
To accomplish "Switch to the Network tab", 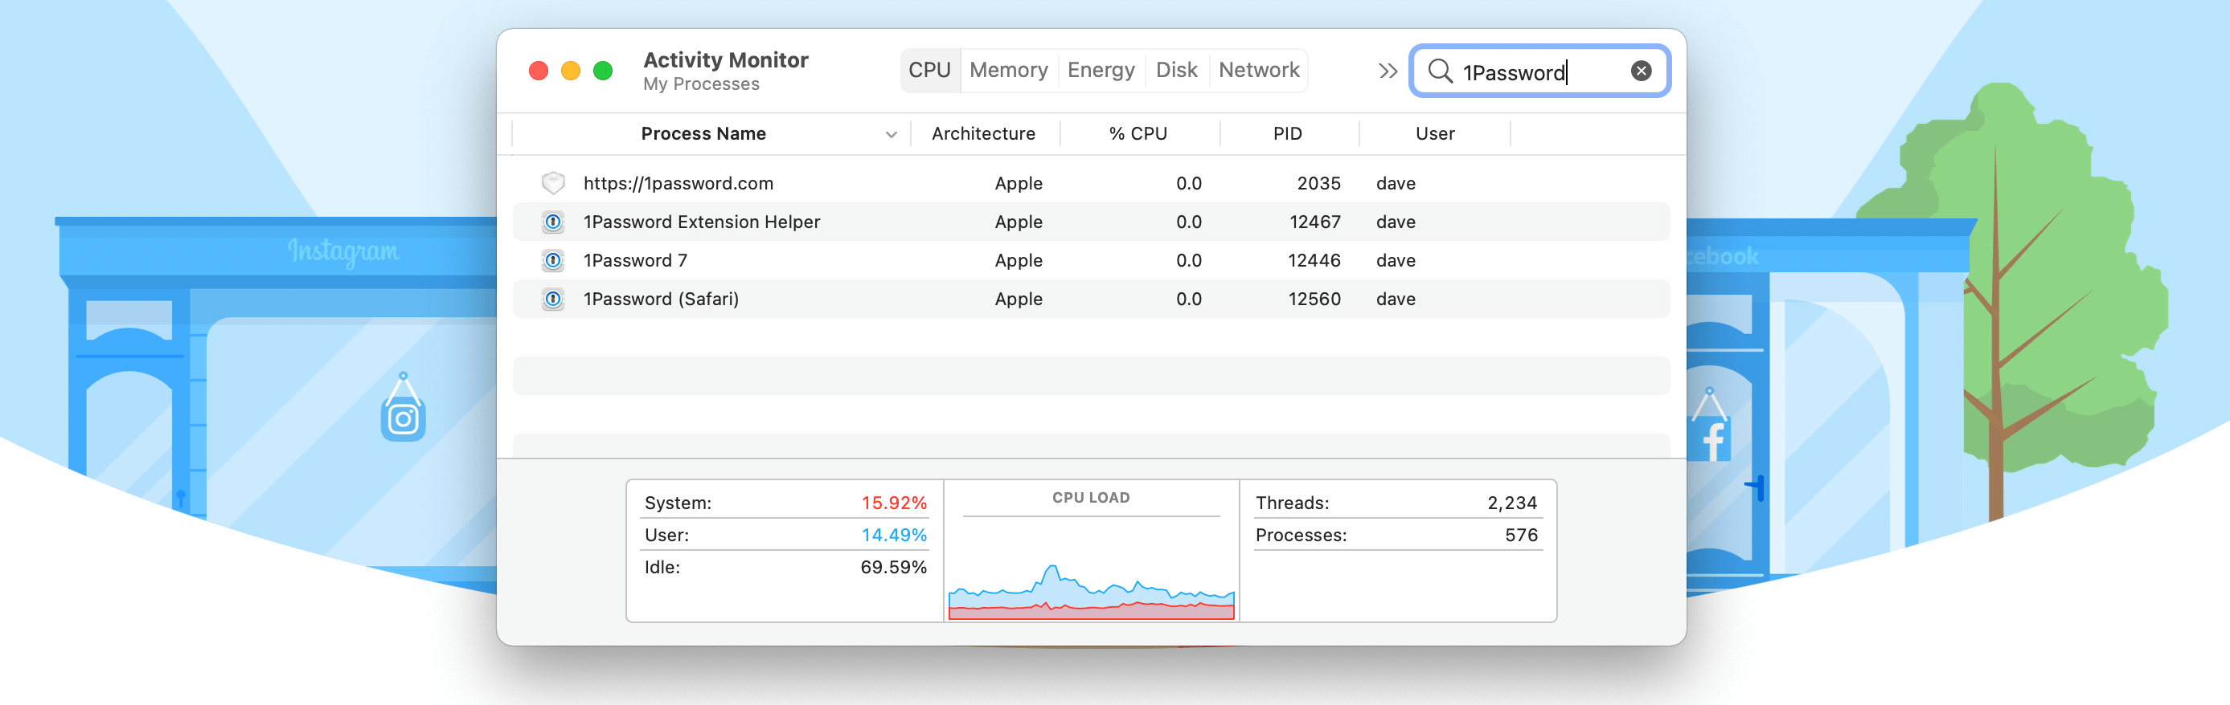I will coord(1259,70).
